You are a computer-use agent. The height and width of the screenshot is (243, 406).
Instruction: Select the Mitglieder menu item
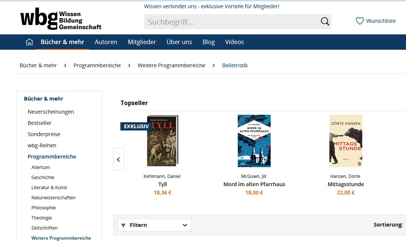[x=142, y=42]
